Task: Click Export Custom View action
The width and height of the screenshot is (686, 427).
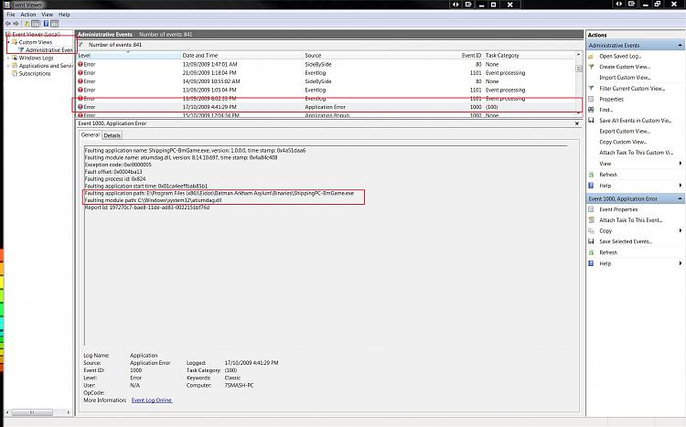Action: coord(625,132)
